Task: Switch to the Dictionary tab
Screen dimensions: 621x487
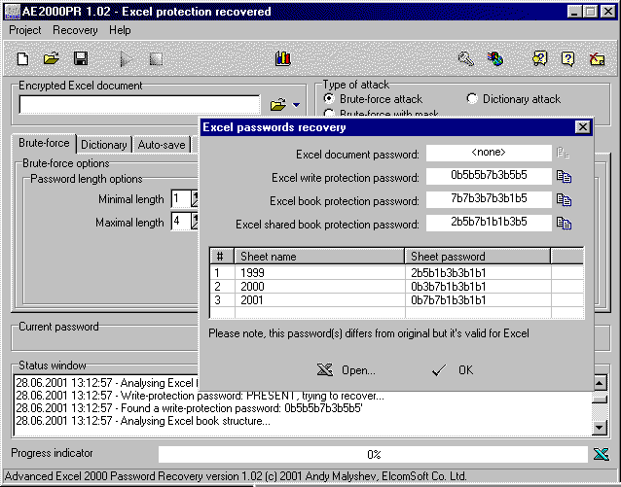Action: click(103, 145)
